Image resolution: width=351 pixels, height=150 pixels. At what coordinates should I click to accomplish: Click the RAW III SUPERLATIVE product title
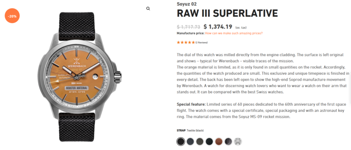(x=227, y=13)
